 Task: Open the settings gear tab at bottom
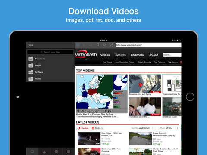[56, 152]
